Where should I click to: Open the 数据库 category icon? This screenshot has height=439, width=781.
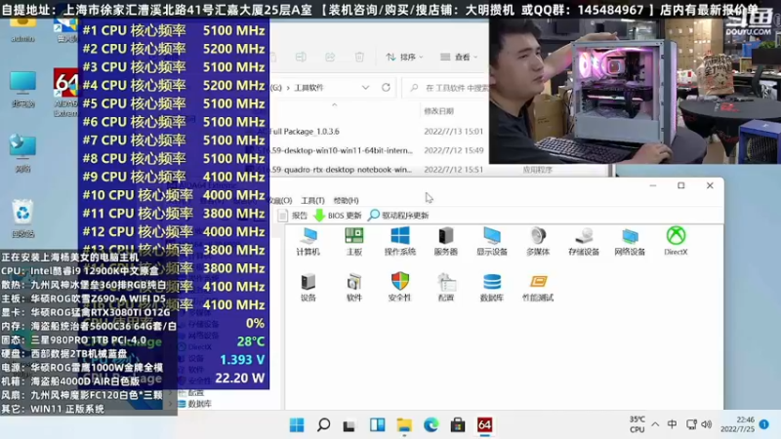coord(492,287)
